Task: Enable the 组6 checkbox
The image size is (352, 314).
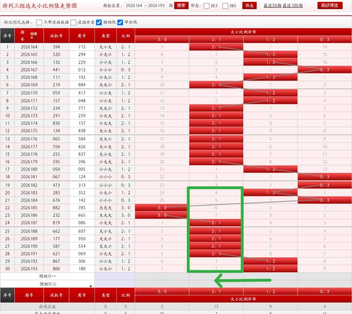Action: tap(225, 6)
